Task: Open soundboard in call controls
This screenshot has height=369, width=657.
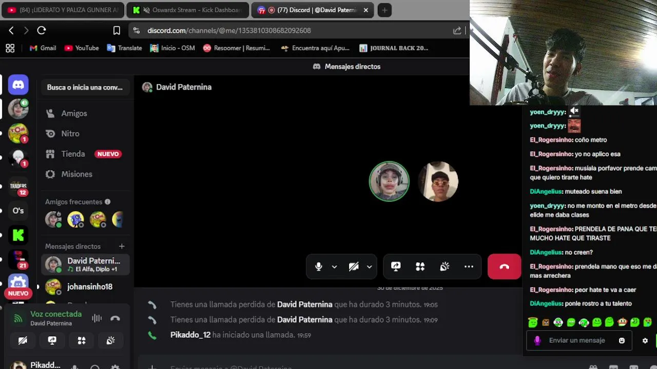Action: click(x=445, y=266)
